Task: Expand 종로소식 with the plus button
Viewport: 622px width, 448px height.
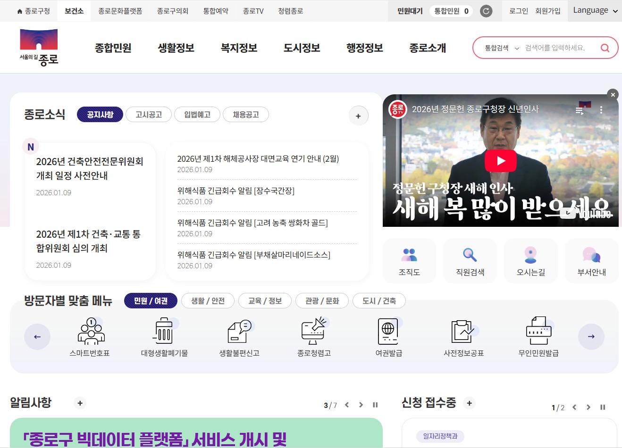Action: click(x=358, y=116)
